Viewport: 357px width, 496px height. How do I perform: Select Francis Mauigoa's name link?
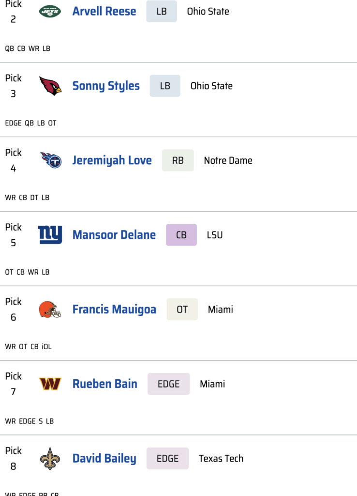point(114,310)
